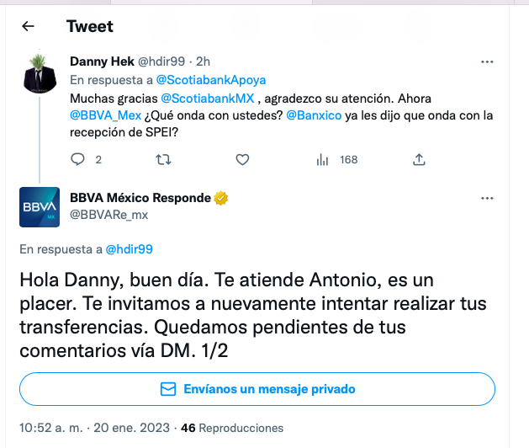Go back with the left arrow icon
The height and width of the screenshot is (448, 529).
(28, 26)
